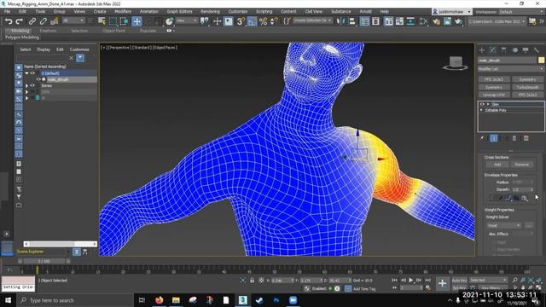Image resolution: width=546 pixels, height=307 pixels.
Task: Click the yellow time slider marker on timeline
Action: (x=38, y=270)
